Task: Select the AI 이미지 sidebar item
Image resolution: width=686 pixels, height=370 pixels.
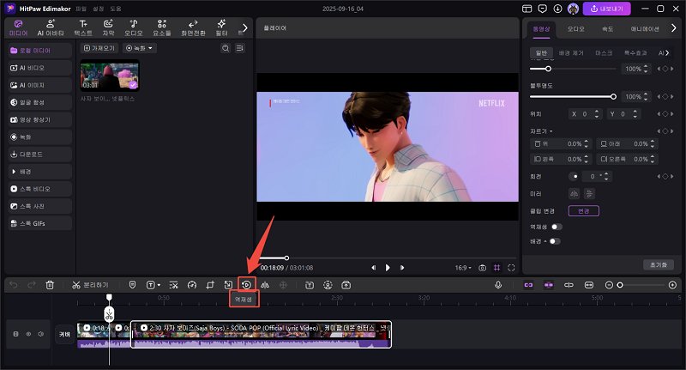Action: [x=39, y=85]
